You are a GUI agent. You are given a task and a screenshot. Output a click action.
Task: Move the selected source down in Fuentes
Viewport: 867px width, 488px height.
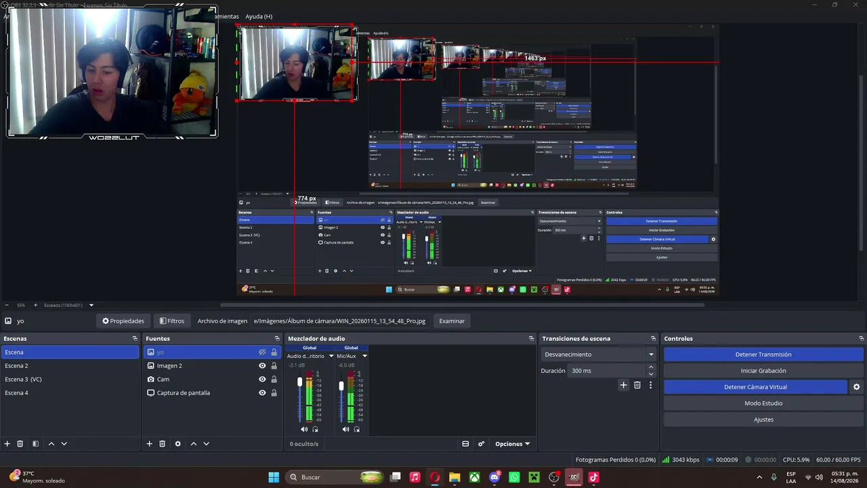[x=206, y=444]
